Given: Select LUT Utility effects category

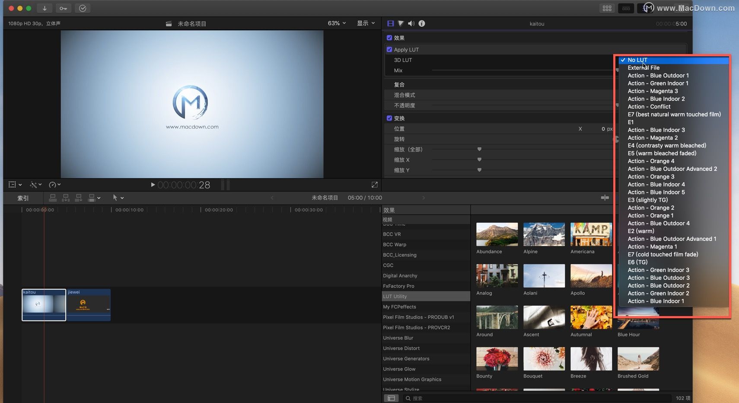Looking at the screenshot, I should [x=426, y=296].
